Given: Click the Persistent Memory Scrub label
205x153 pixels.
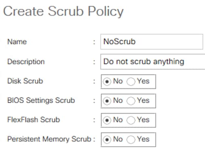Looking at the screenshot, I should [x=49, y=139].
